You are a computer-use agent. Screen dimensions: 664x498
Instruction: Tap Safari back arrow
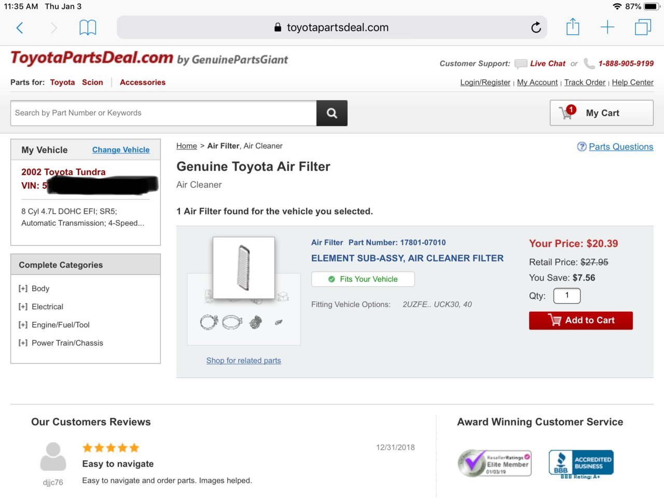pos(20,27)
